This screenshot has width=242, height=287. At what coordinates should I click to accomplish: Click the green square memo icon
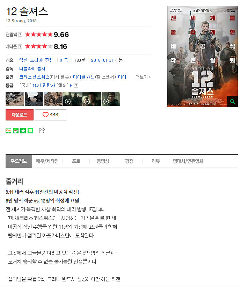(x=30, y=131)
